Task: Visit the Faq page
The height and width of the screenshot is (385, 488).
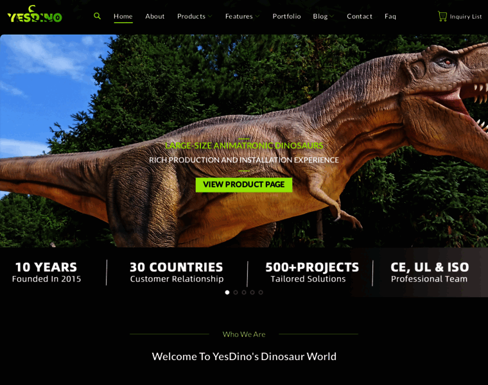Action: [x=390, y=16]
